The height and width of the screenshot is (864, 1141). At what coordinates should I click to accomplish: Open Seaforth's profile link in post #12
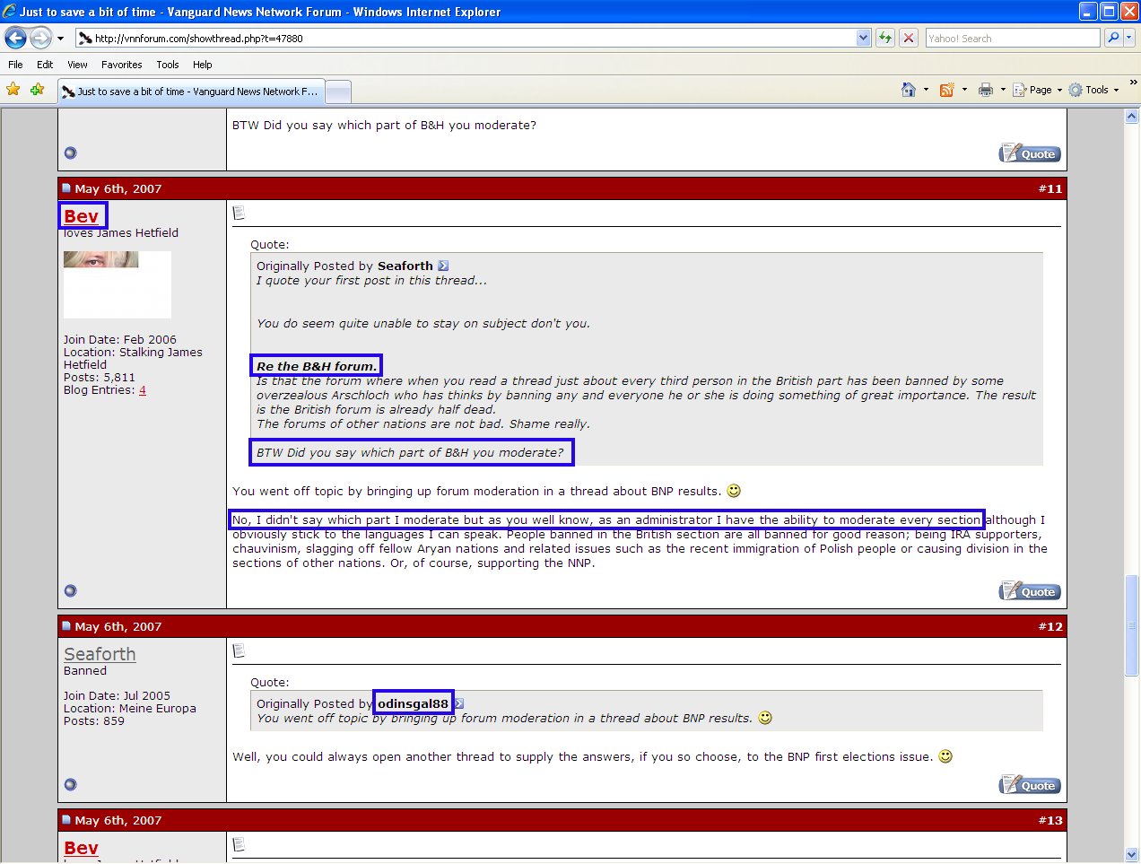(100, 654)
